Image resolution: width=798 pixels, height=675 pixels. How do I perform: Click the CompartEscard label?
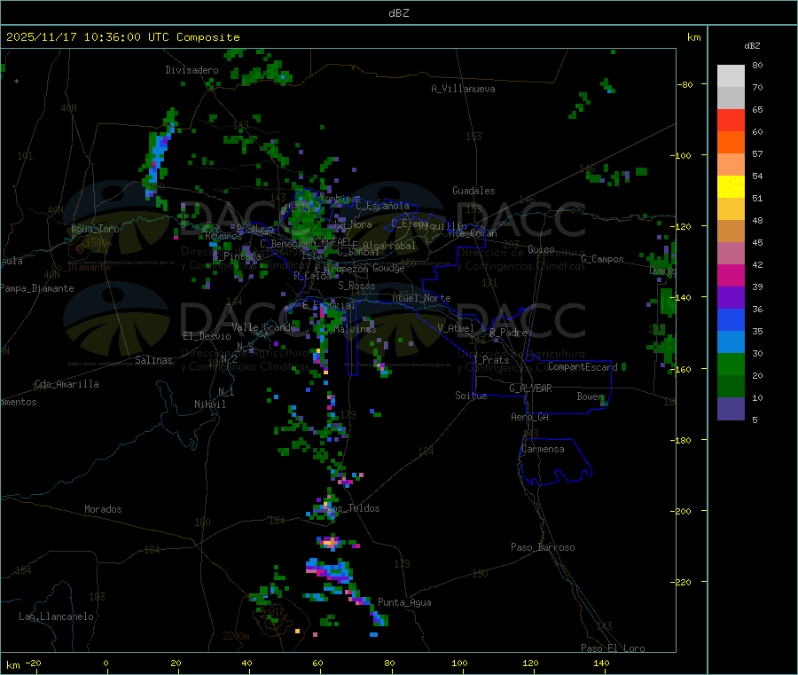tap(583, 366)
